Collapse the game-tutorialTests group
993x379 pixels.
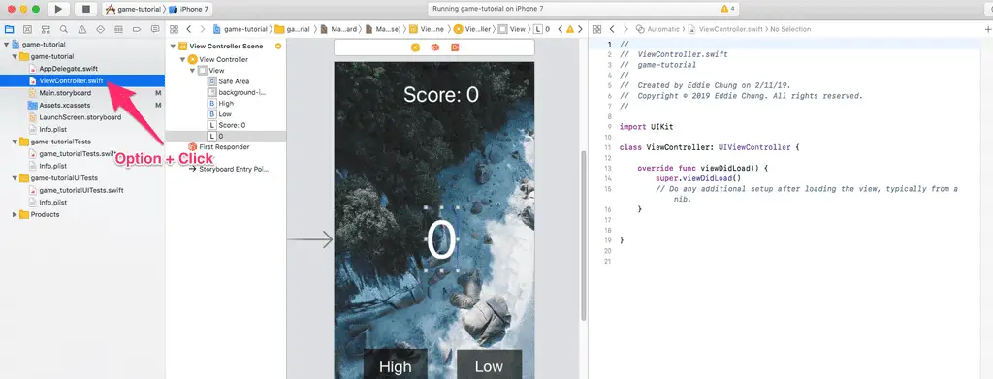pos(16,142)
